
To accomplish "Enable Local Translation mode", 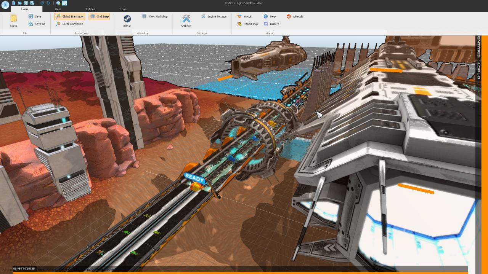I will (70, 24).
